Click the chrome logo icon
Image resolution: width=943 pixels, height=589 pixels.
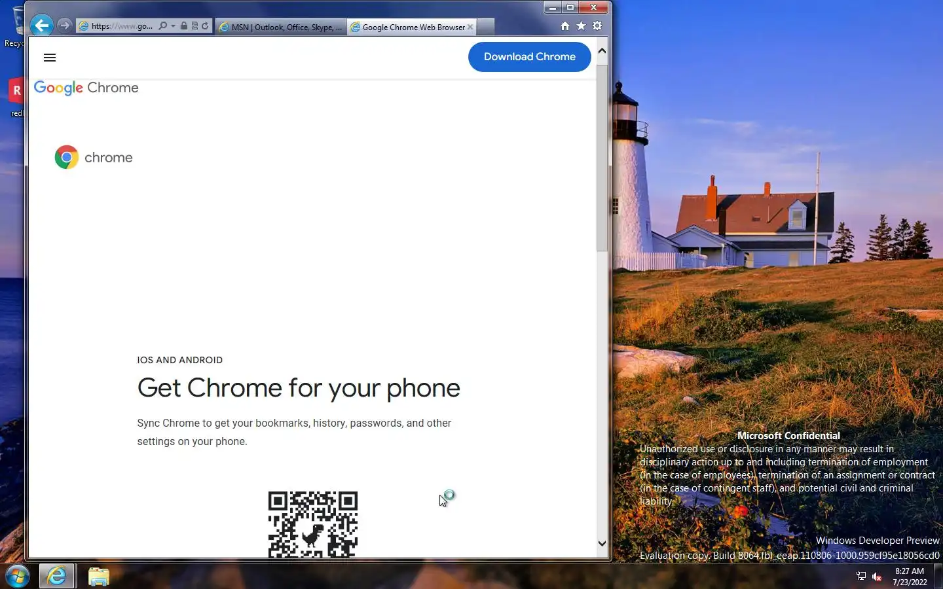(67, 157)
